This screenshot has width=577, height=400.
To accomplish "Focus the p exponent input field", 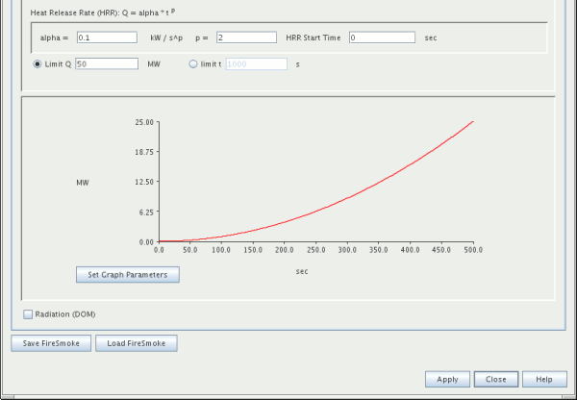I will click(x=246, y=37).
